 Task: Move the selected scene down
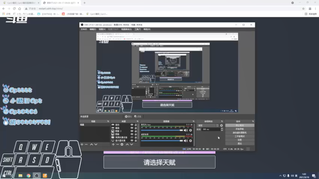pyautogui.click(x=96, y=144)
